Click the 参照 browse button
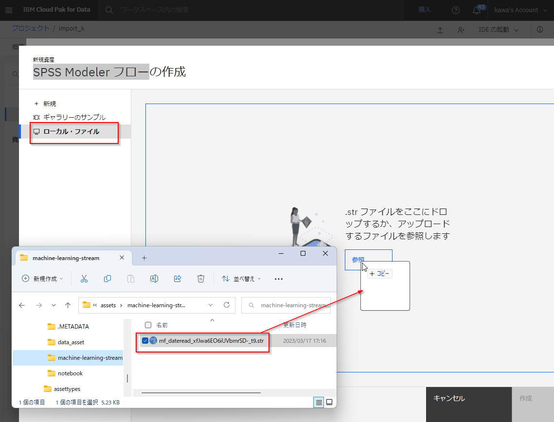This screenshot has height=422, width=554. [369, 260]
